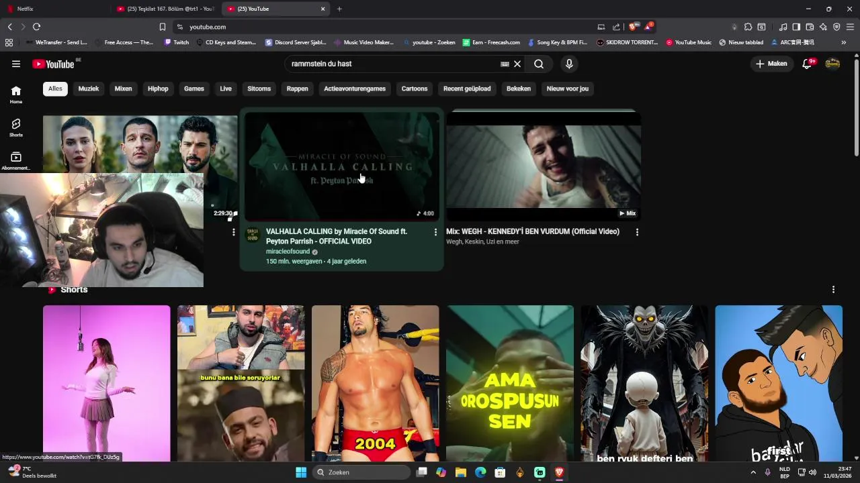Select the Nieuw voor jou chip
Viewport: 860px width, 483px height.
[568, 89]
